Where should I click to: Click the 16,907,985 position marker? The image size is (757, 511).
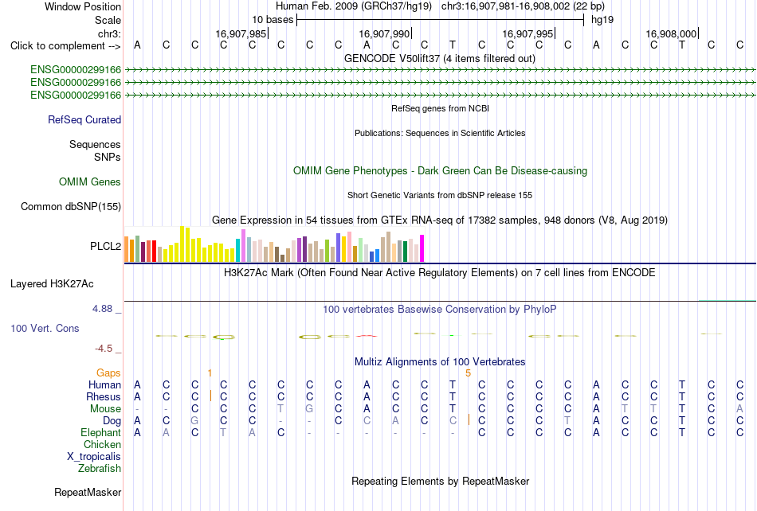pos(241,33)
